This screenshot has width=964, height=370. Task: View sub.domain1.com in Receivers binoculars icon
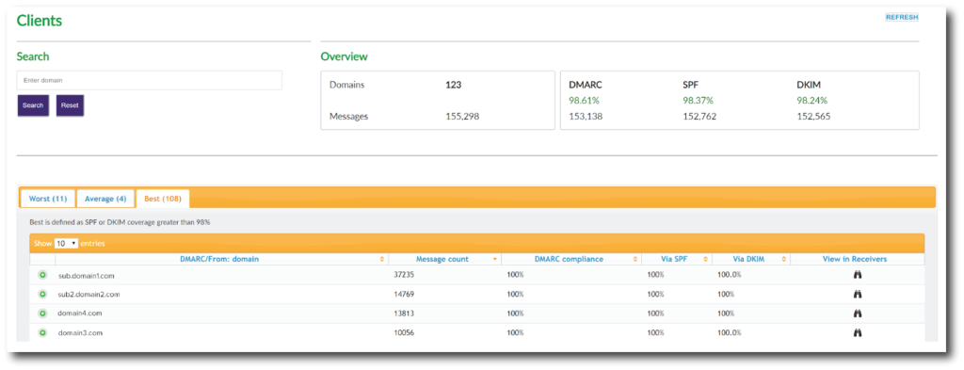[858, 275]
